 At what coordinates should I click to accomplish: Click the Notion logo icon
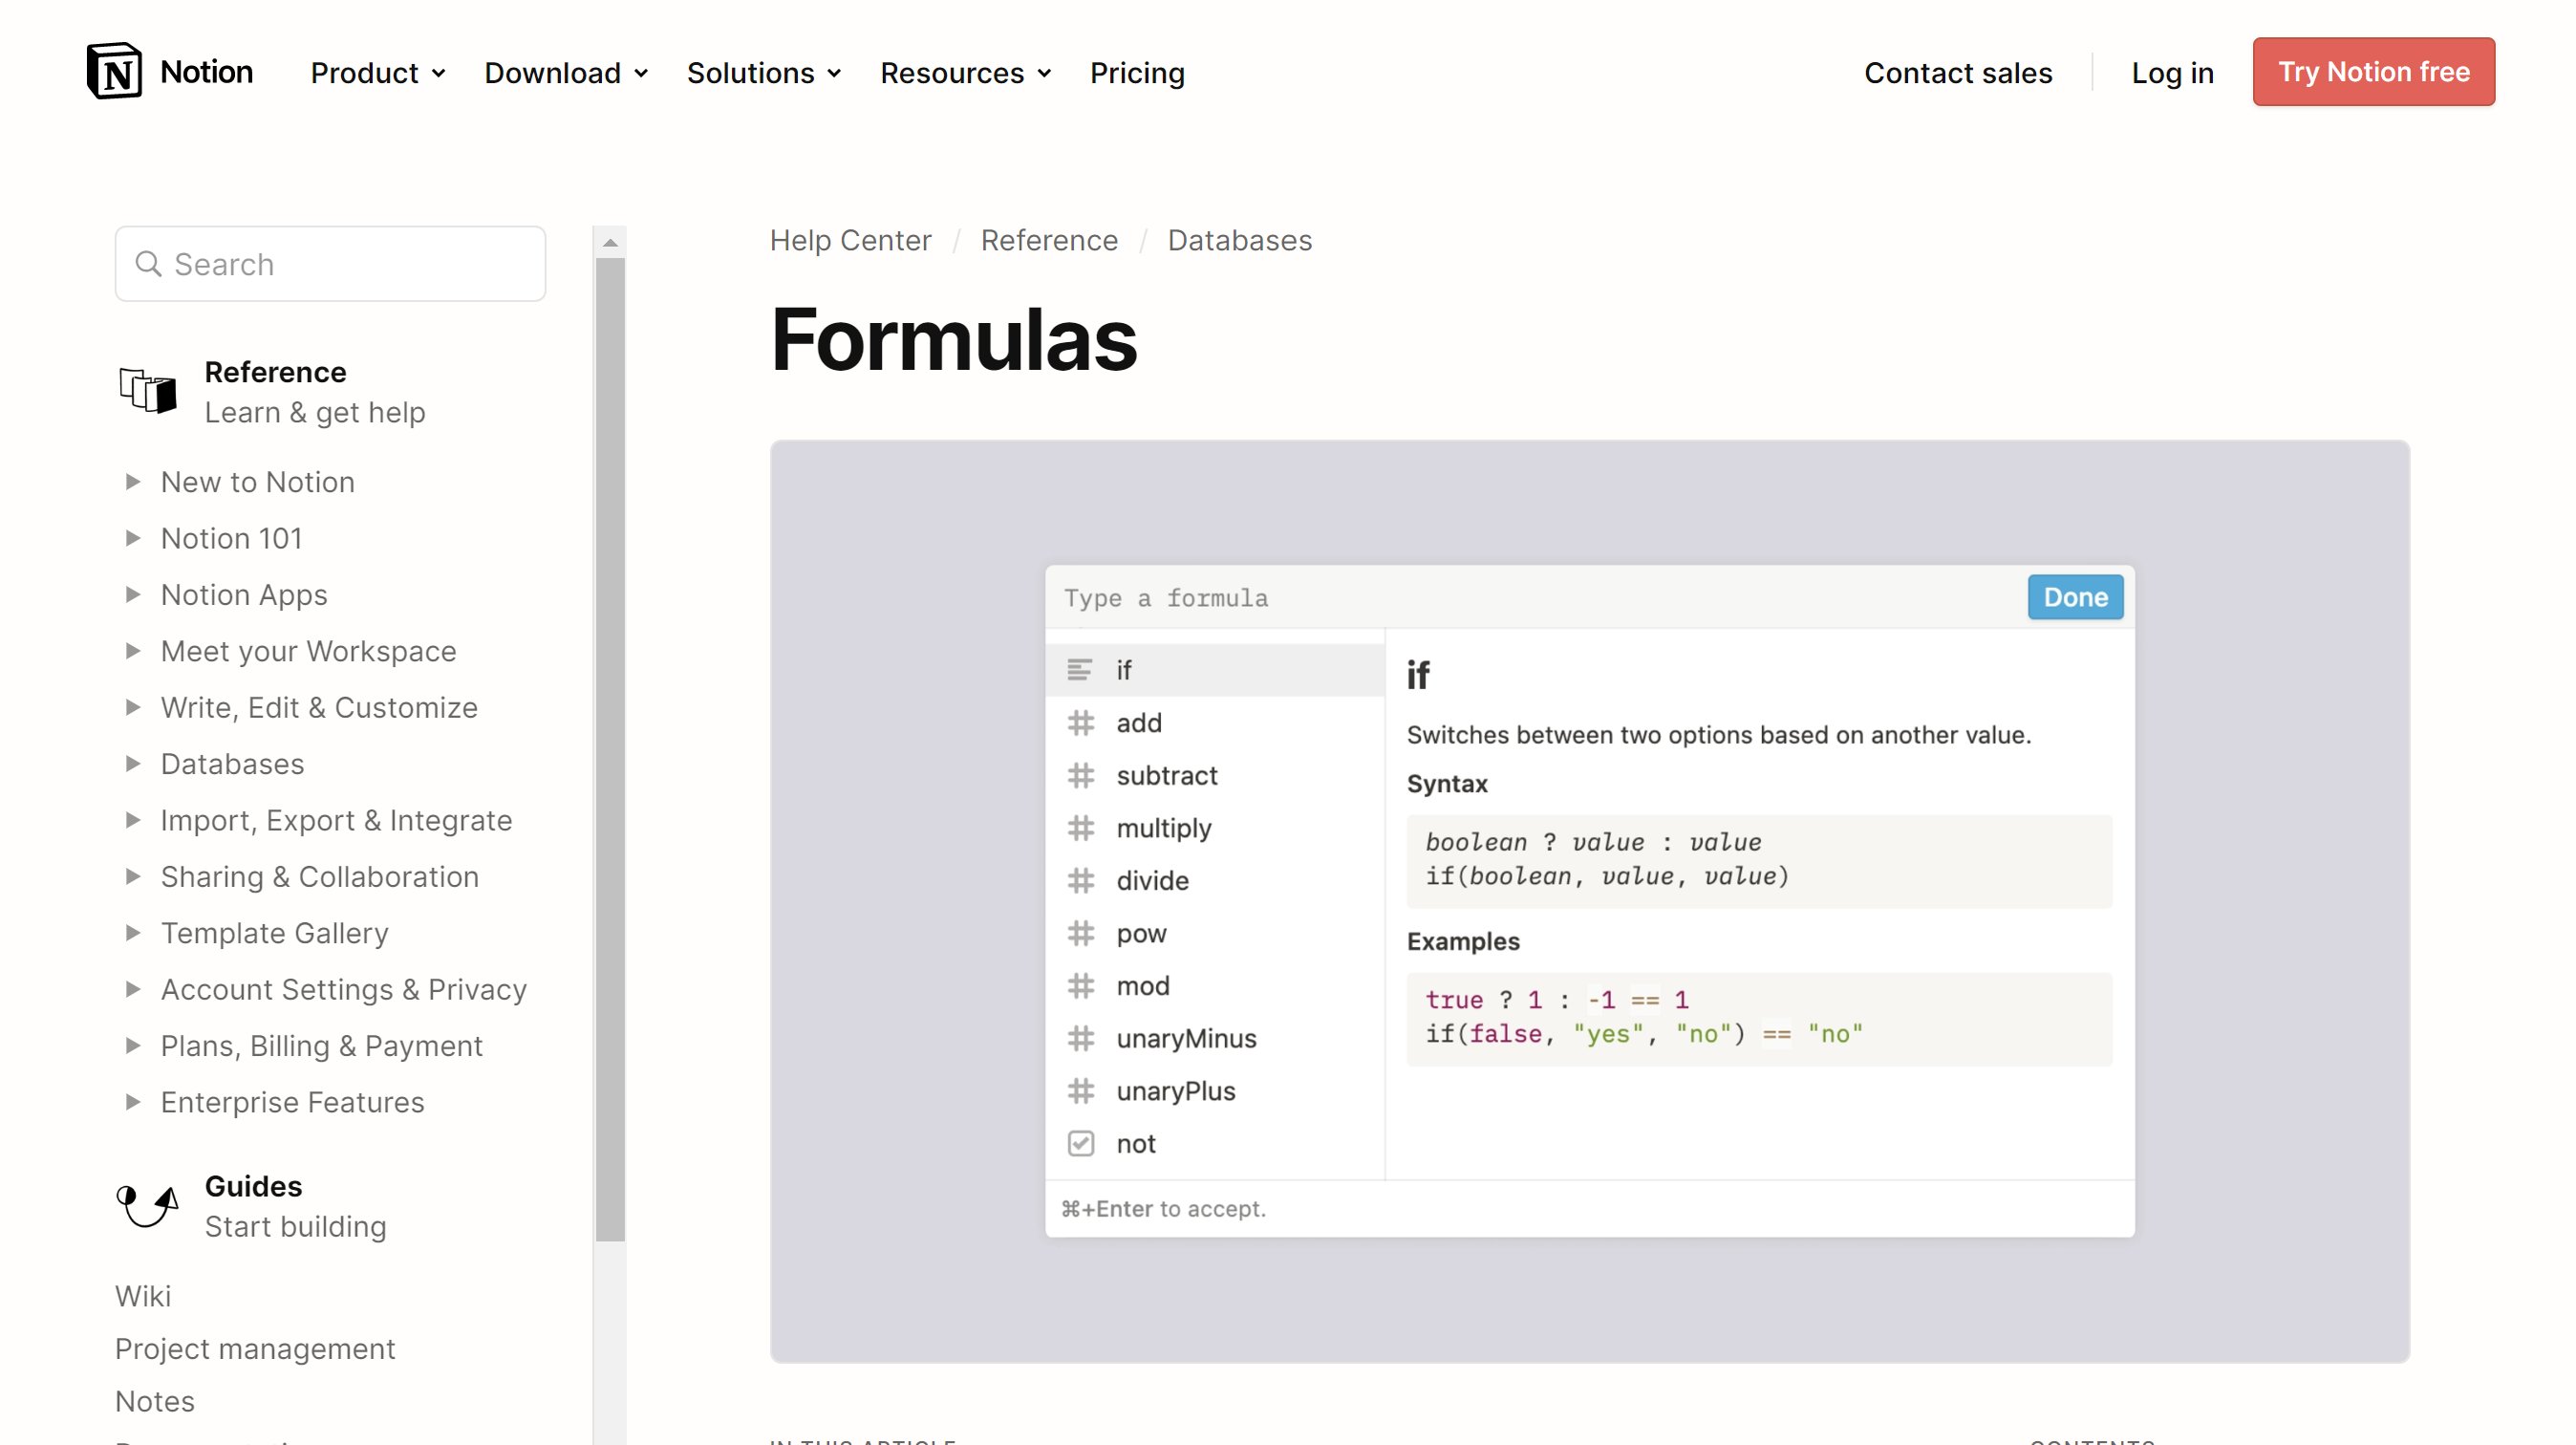pyautogui.click(x=117, y=71)
